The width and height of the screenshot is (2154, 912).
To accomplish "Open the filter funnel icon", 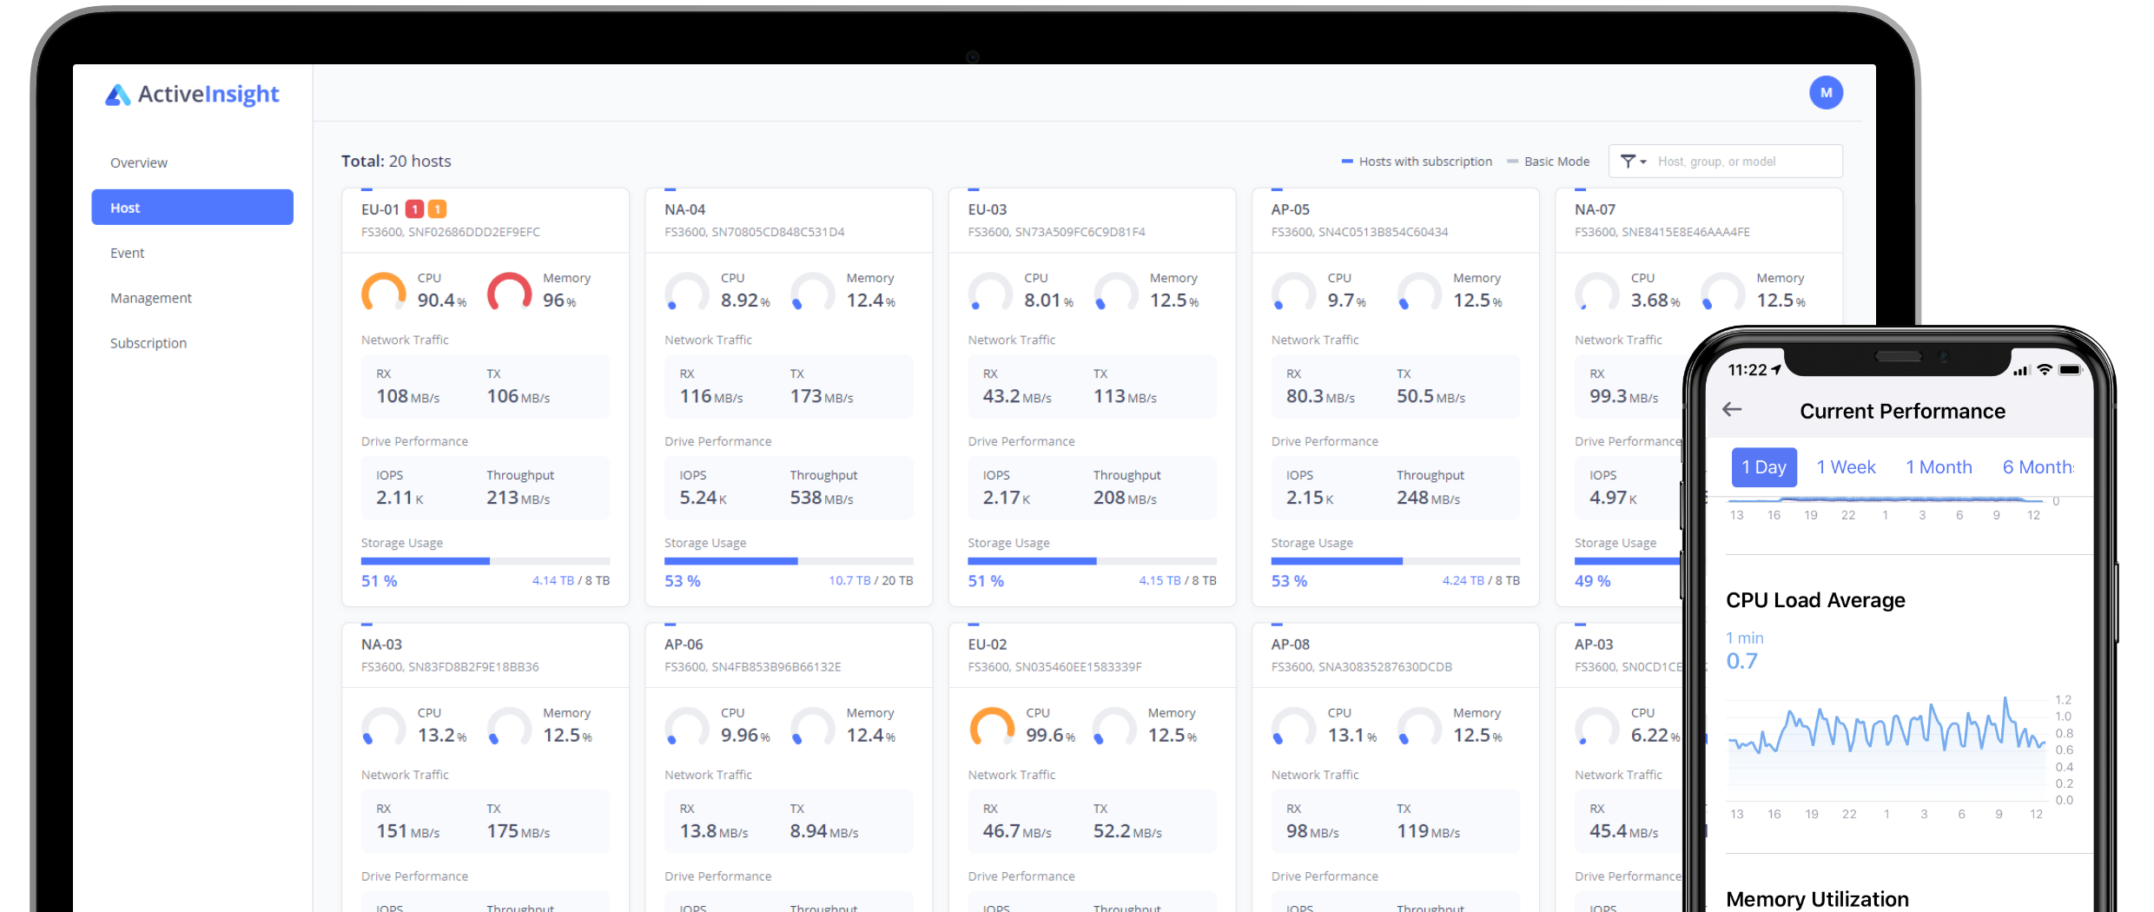I will pos(1629,161).
